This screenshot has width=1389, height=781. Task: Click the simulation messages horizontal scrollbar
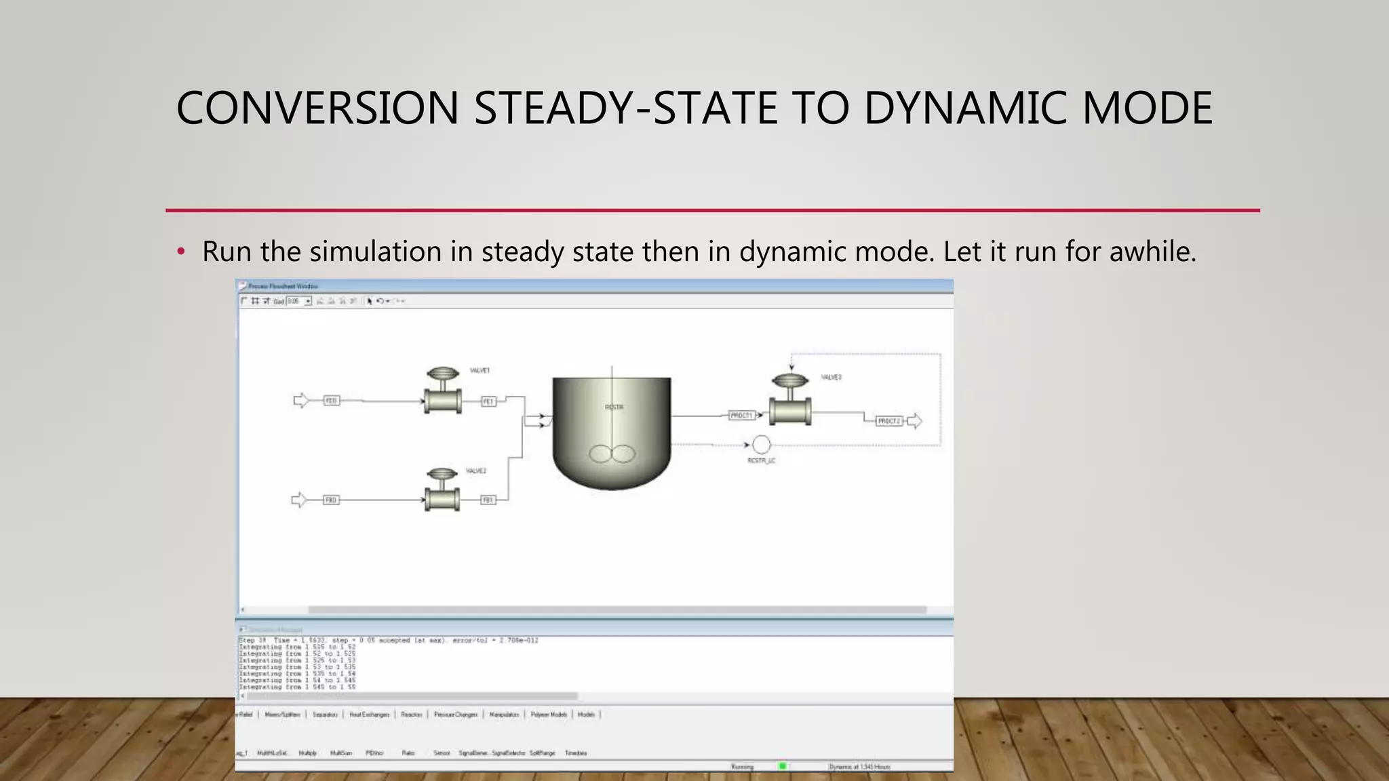coord(412,696)
